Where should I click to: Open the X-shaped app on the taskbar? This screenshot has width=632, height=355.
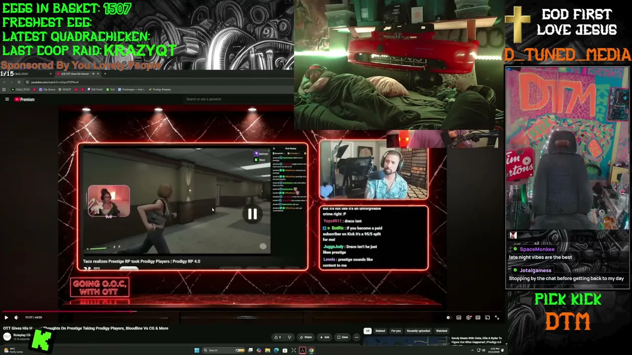[x=294, y=350]
